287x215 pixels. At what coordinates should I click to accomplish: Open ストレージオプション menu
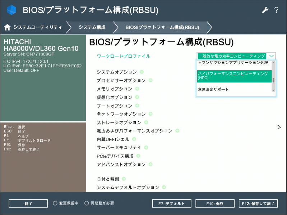pos(119,122)
